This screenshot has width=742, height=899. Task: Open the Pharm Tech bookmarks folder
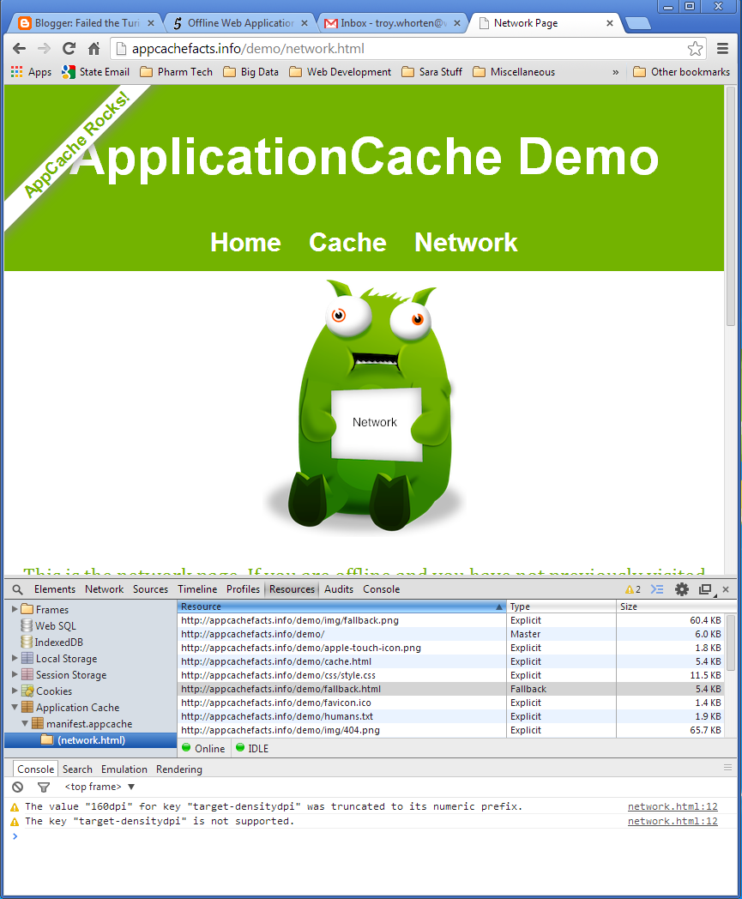[x=177, y=72]
